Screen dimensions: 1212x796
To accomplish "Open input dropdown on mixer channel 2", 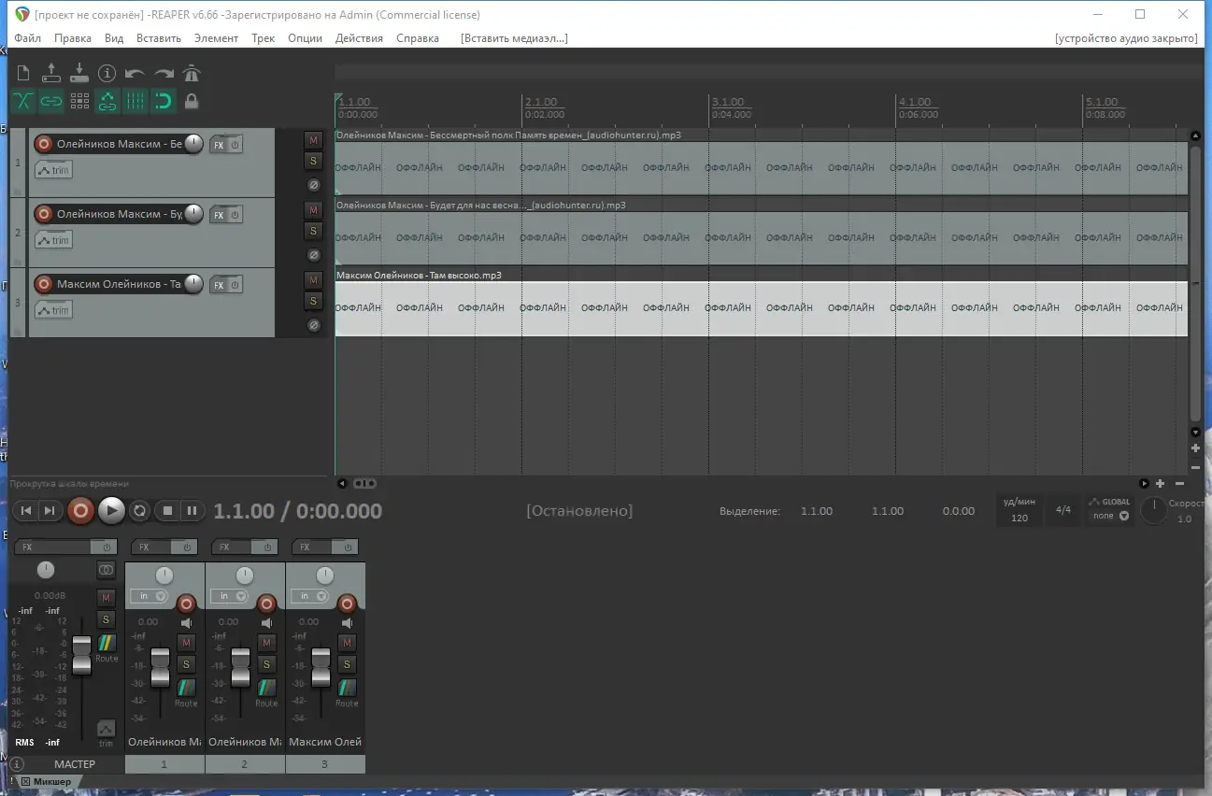I will click(230, 596).
